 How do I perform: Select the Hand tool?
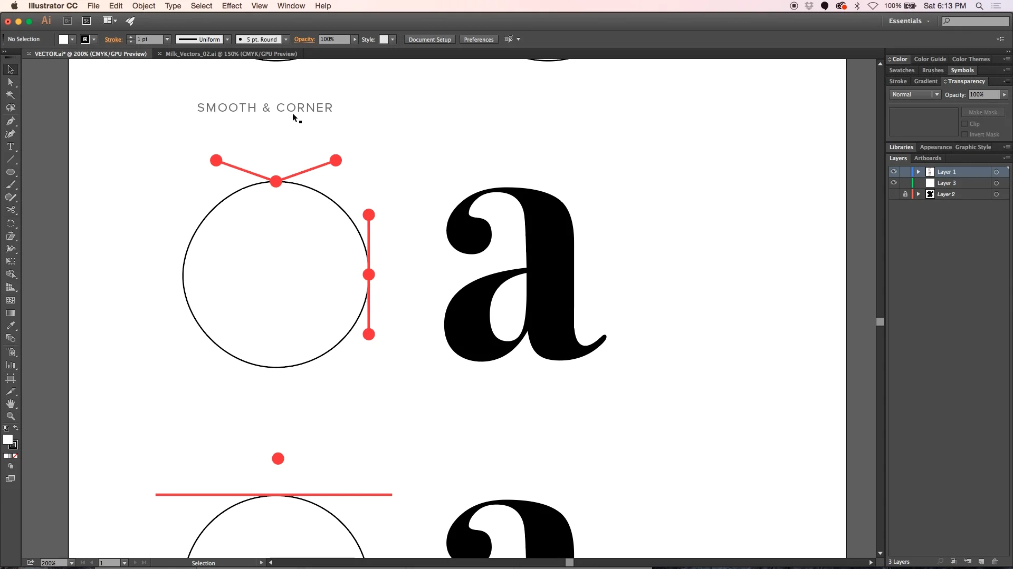point(10,404)
